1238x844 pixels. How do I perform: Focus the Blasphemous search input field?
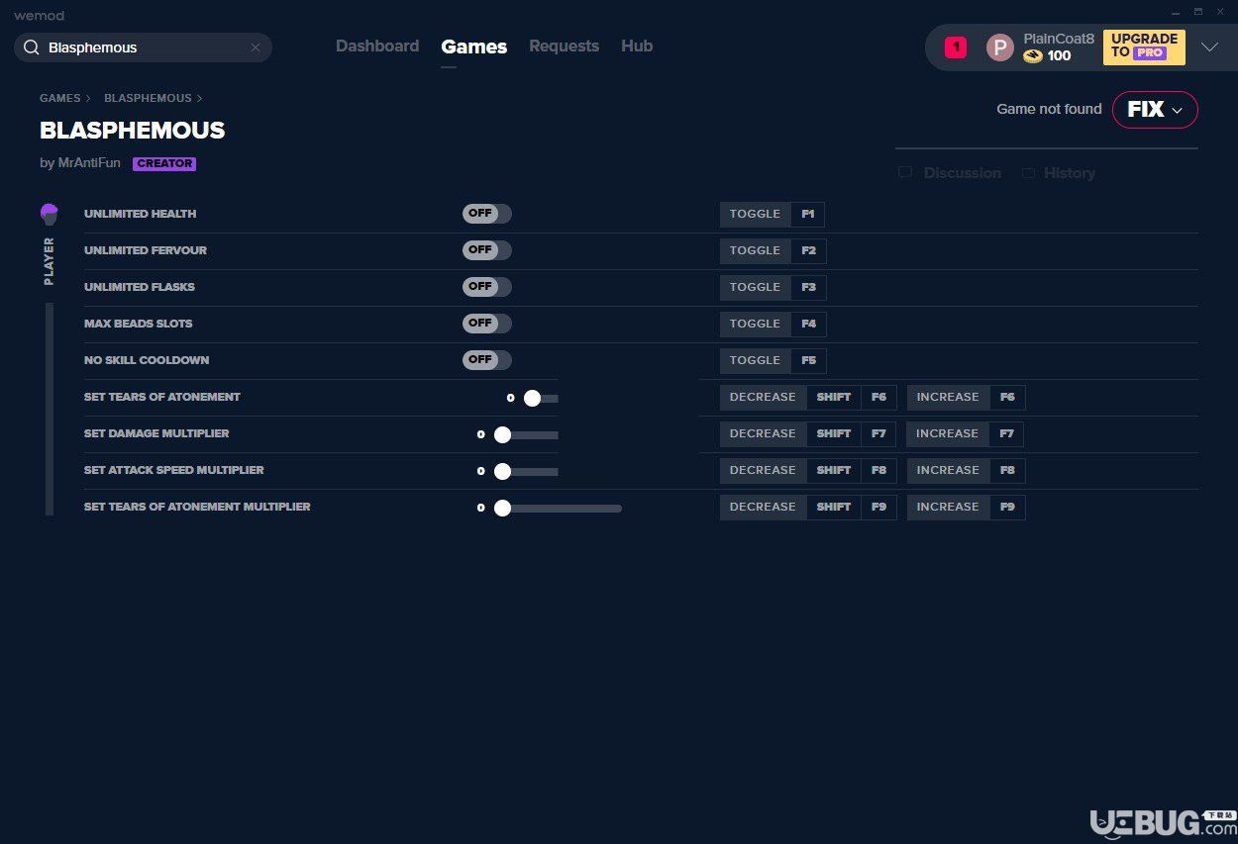coord(143,47)
